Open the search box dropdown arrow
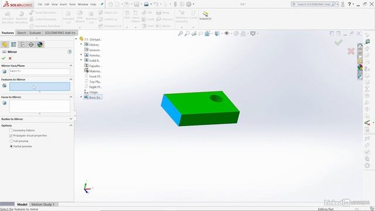 (337, 4)
